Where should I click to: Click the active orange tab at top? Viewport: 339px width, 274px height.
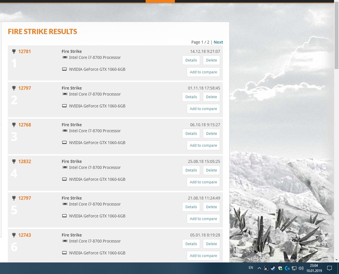(160, 1)
